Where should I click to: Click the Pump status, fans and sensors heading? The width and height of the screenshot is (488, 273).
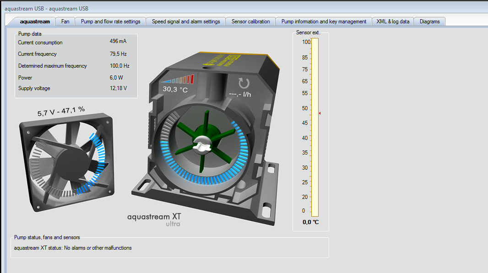[47, 237]
